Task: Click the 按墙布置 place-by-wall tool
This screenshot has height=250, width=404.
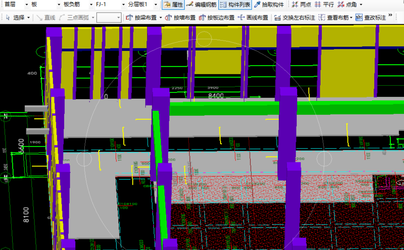Action: pos(180,18)
